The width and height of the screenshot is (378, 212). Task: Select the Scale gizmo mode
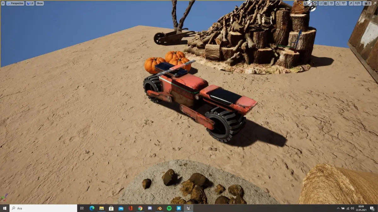click(310, 3)
